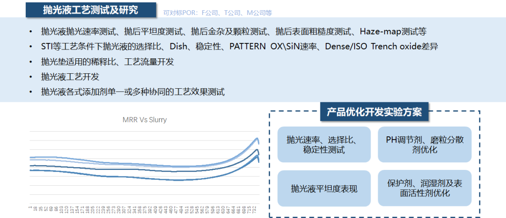Select the 保护剂、润湿剂及表面活性剂优化 card
The image size is (506, 218).
(424, 189)
